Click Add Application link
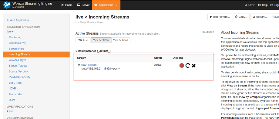Screen dimensions: 279x119 point(19,20)
